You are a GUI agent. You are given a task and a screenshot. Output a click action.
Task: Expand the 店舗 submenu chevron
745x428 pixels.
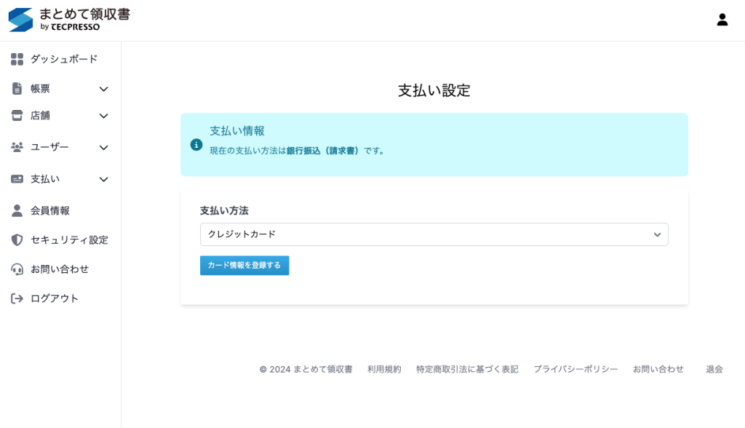[x=103, y=116]
